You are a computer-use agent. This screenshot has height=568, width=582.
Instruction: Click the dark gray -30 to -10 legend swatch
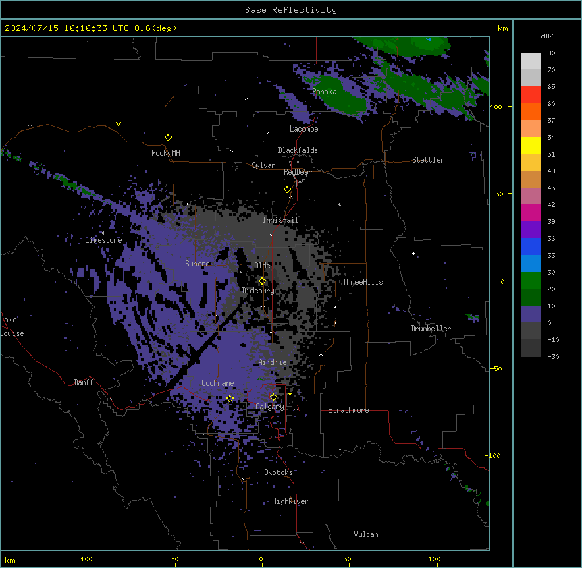531,348
